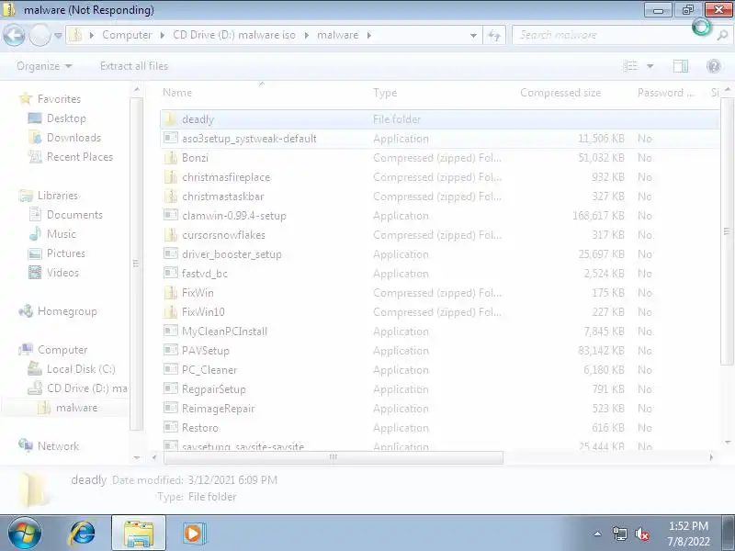
Task: Click Extract all files
Action: (x=134, y=66)
